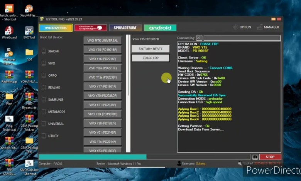This screenshot has height=181, width=301.
Task: Open the MANAGER icon in the header
Action: point(260,27)
